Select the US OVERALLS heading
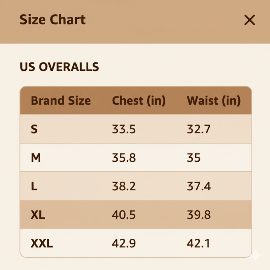Image resolution: width=270 pixels, height=270 pixels. [x=59, y=67]
